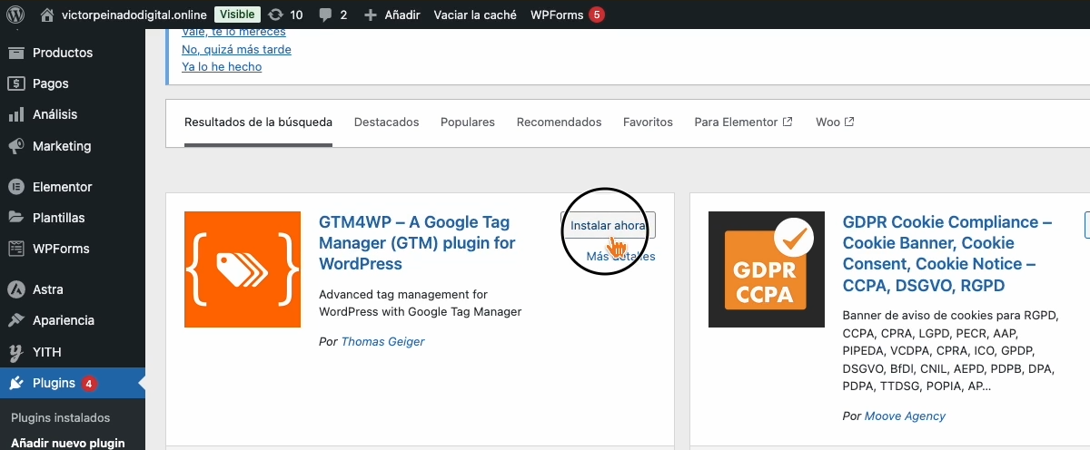Screen dimensions: 1090x450
Task: Click the Apariencia paintbrush icon
Action: [x=15, y=320]
